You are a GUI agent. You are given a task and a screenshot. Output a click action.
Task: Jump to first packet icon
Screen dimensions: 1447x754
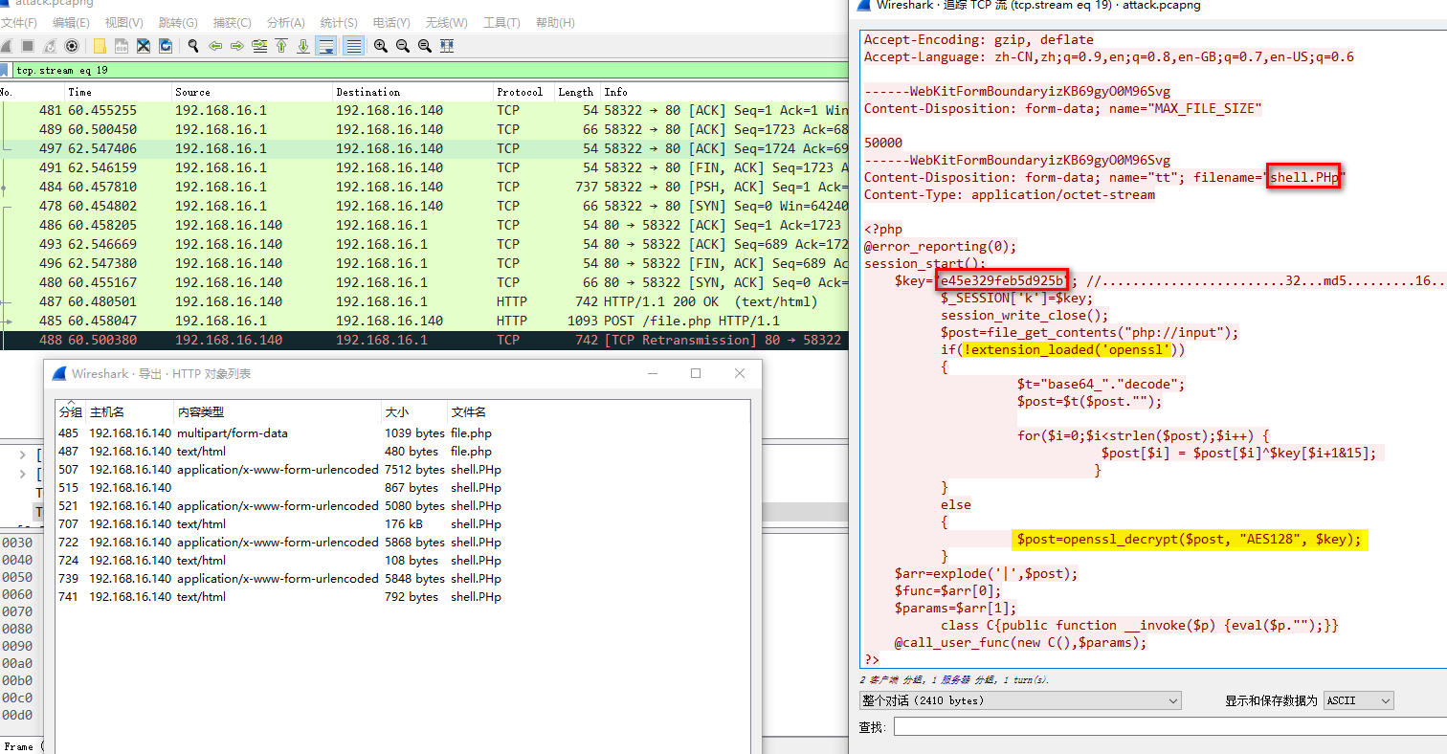click(281, 46)
